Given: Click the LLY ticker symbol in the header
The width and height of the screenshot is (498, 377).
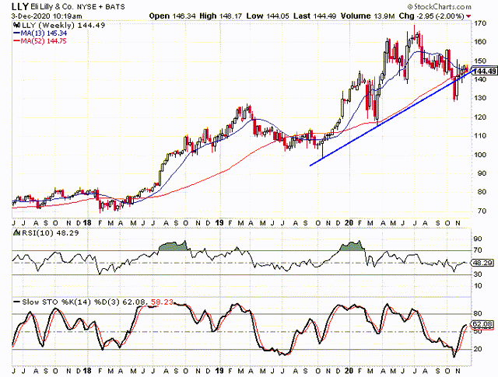Looking at the screenshot, I should coord(20,6).
